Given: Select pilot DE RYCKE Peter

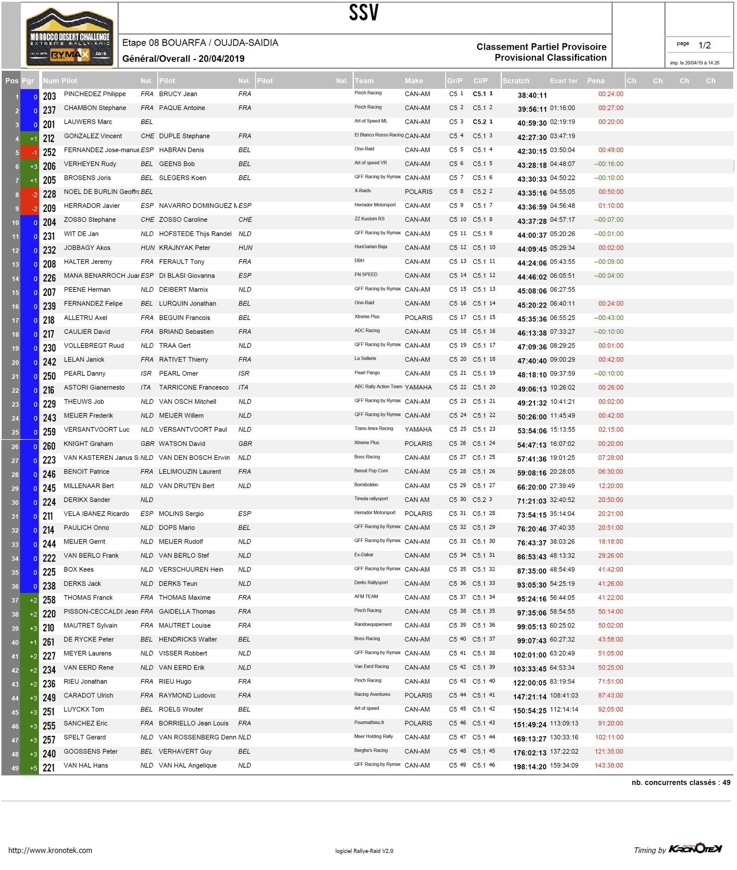Looking at the screenshot, I should pos(89,640).
